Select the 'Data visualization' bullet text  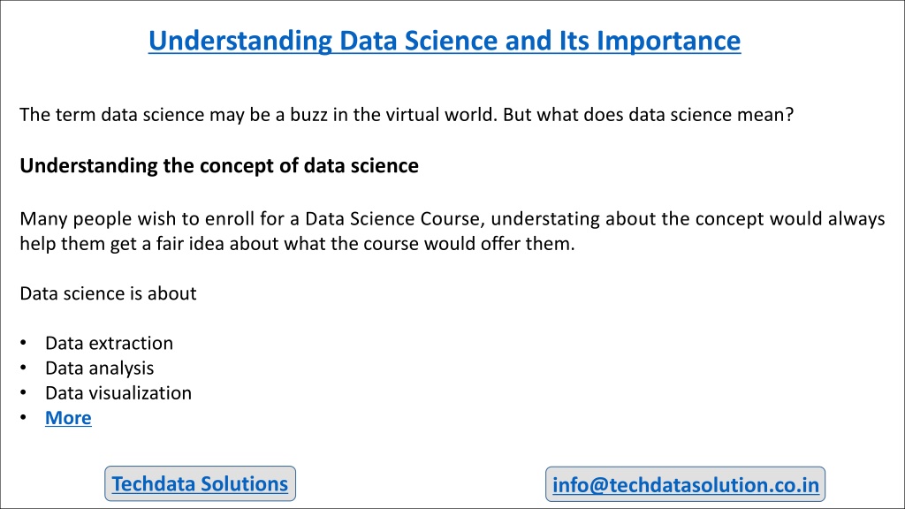[118, 393]
